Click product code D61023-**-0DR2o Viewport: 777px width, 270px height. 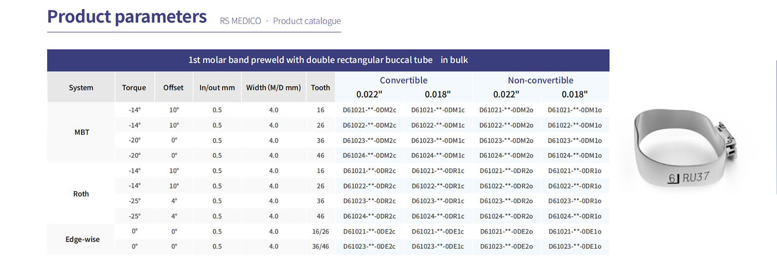[506, 201]
